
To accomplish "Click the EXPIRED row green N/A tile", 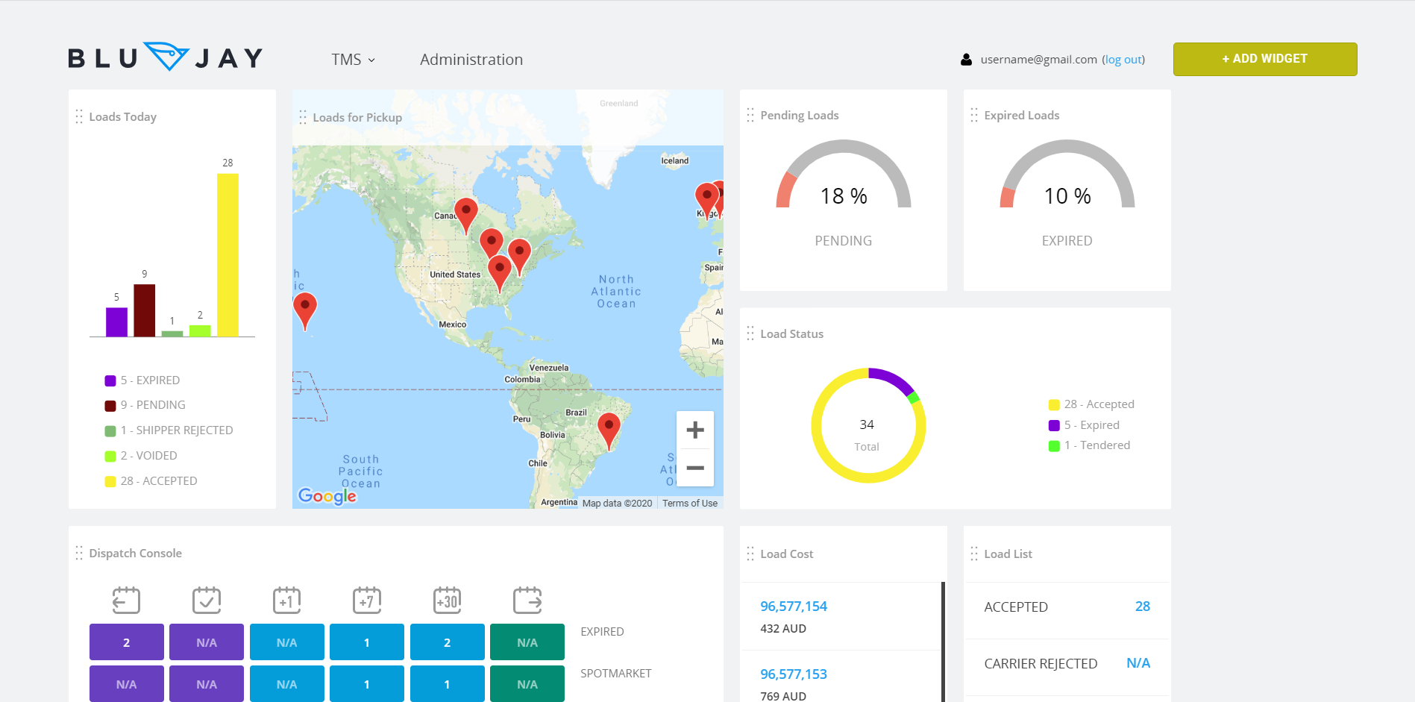I will point(527,642).
